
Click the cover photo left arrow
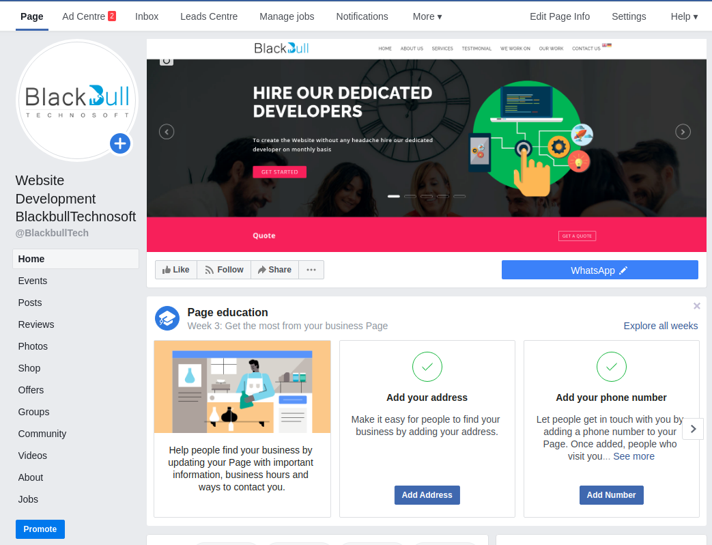point(167,132)
